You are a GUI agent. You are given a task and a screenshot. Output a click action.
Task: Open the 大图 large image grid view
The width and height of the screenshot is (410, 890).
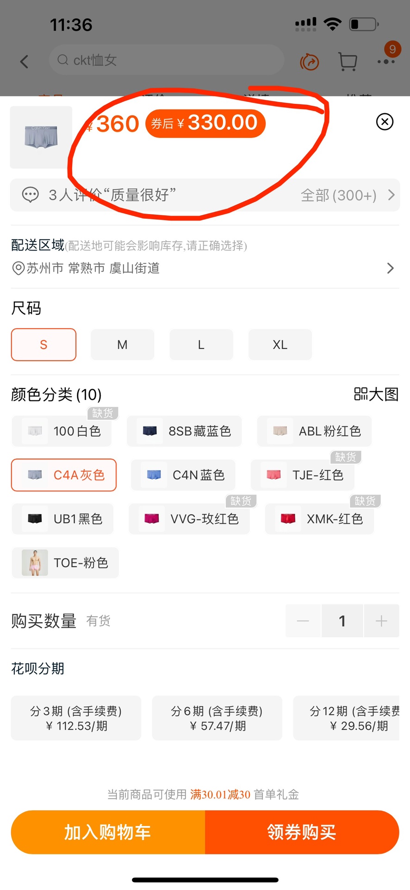376,394
